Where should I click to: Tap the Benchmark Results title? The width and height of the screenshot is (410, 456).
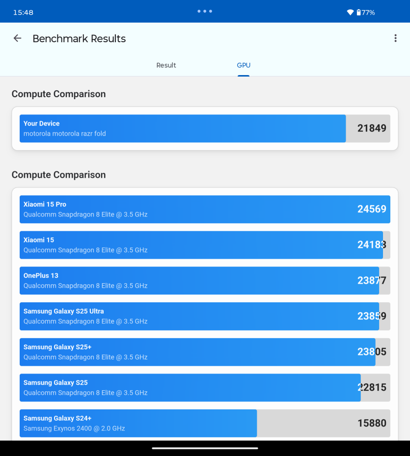(x=79, y=38)
